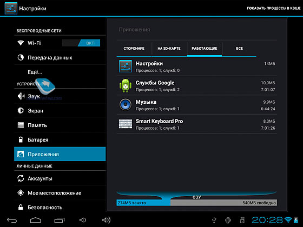Tap the Android icon for Службы Google
This screenshot has width=303, height=227.
tap(126, 85)
